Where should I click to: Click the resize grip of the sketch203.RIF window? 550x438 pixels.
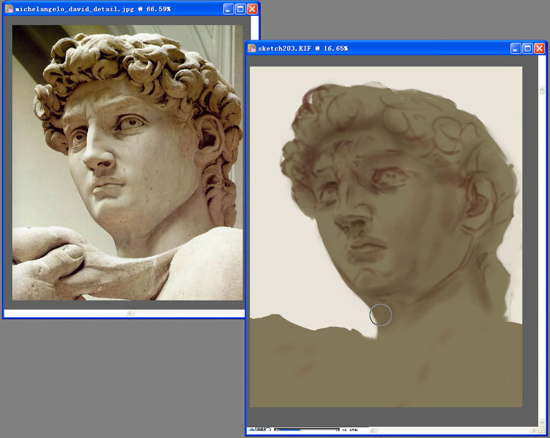pyautogui.click(x=542, y=430)
